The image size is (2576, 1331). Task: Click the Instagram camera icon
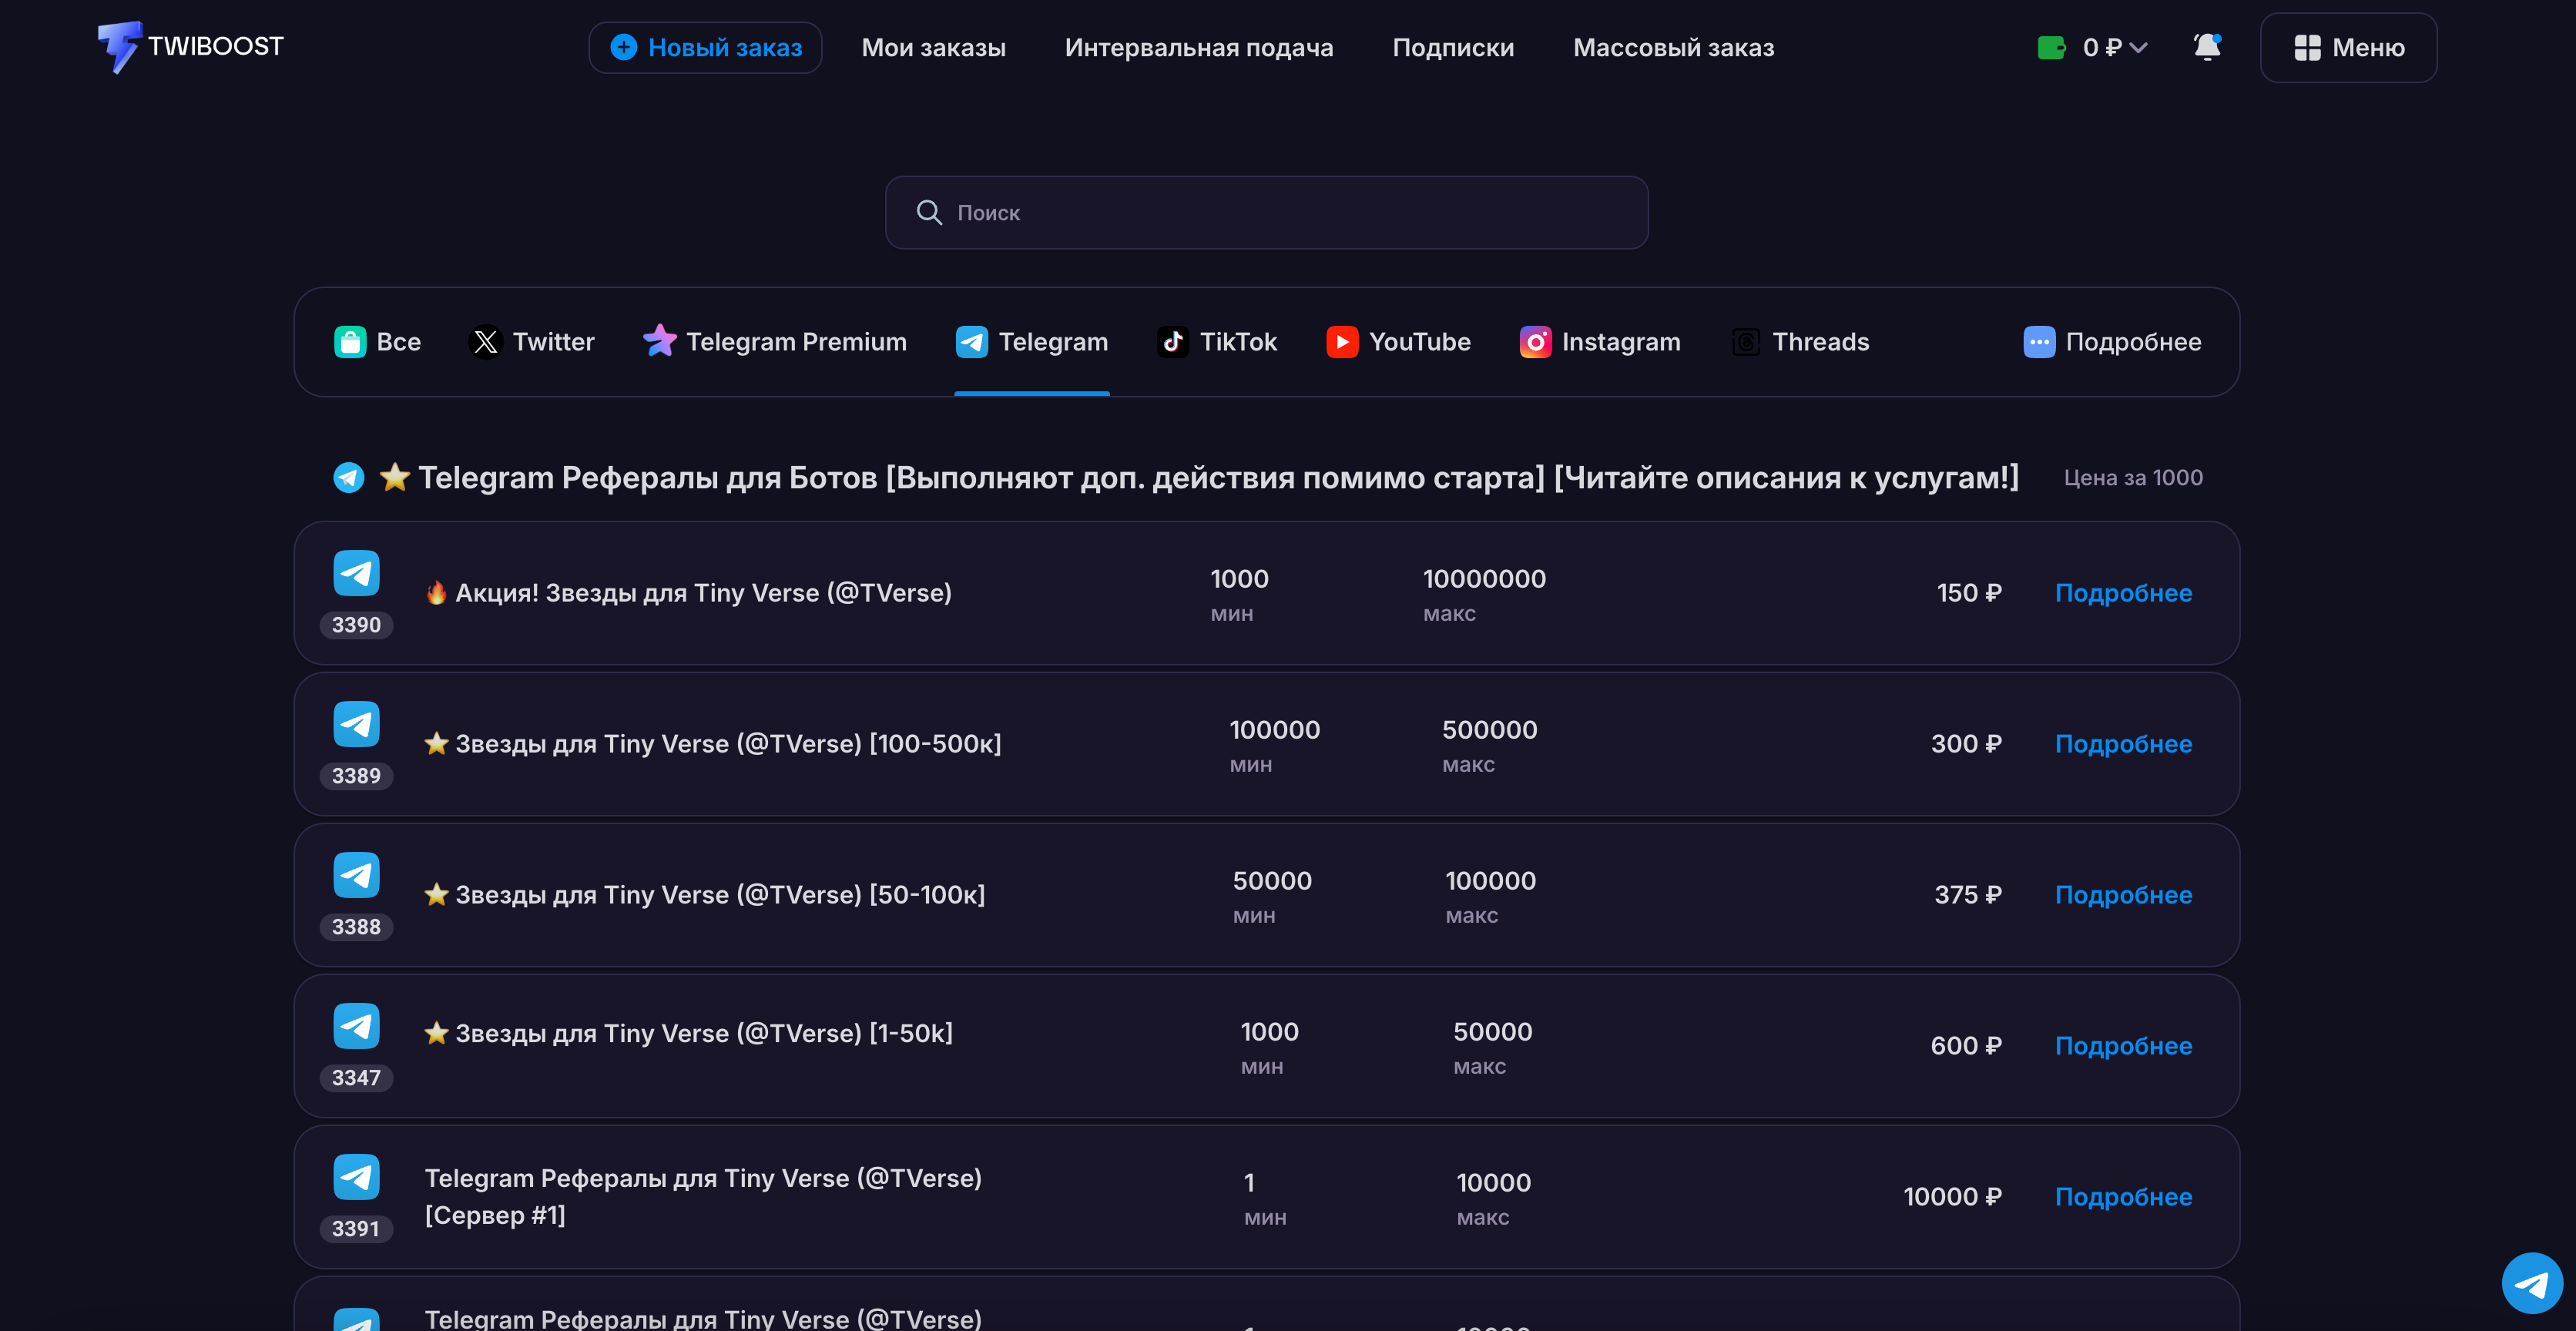point(1535,342)
